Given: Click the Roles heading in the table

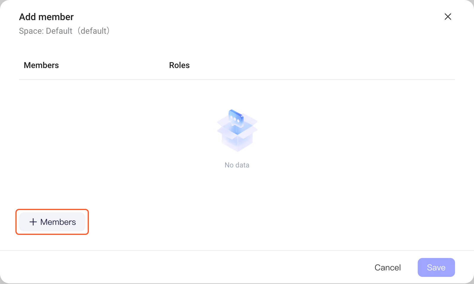Looking at the screenshot, I should (179, 65).
